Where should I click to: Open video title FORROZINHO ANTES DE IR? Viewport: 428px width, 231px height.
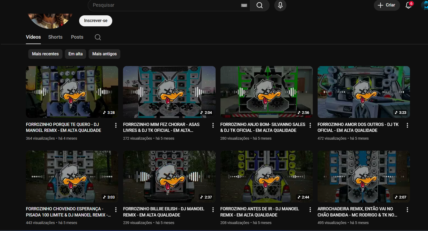tap(259, 212)
